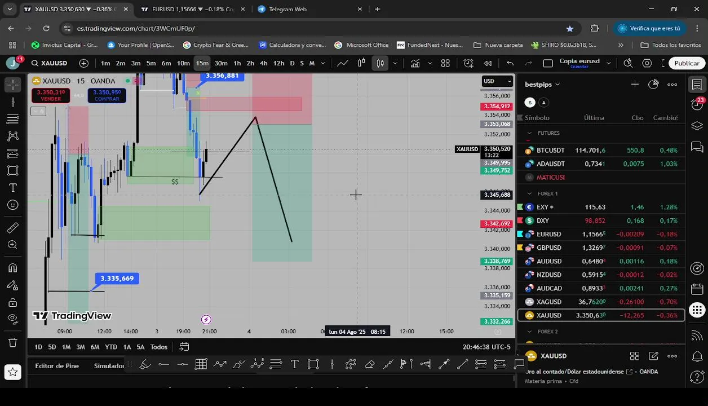Screen dimensions: 708x406
Task: Open the indicator templates grid icon
Action: click(x=445, y=63)
